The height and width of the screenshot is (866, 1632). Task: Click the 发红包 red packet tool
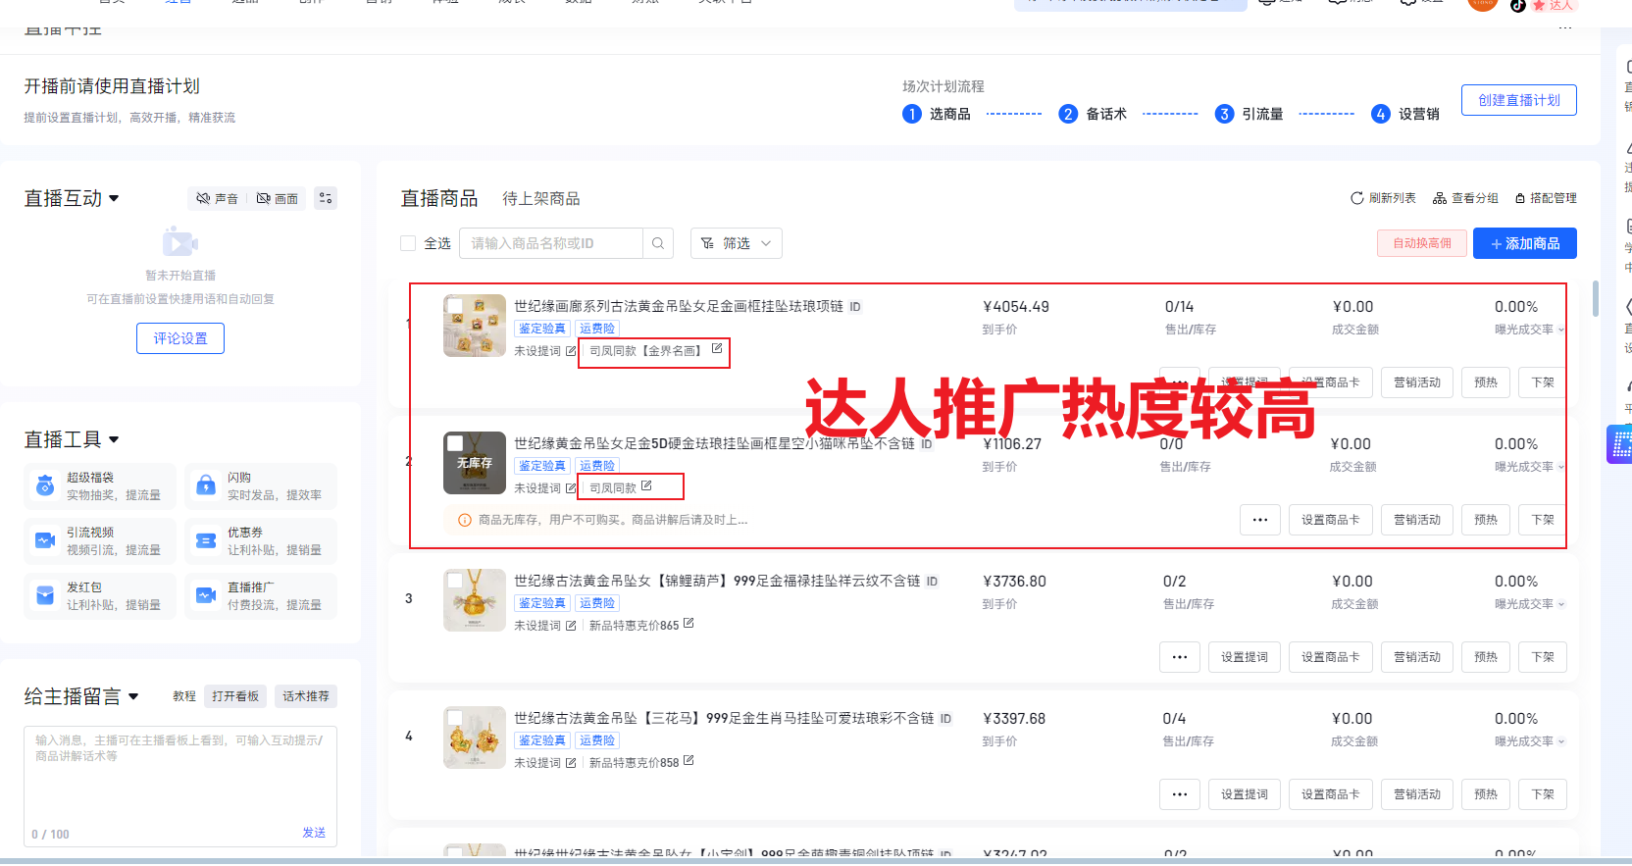click(45, 595)
